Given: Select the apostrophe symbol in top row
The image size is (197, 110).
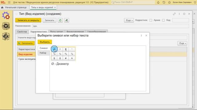Looking at the screenshot, I should coord(72,49).
